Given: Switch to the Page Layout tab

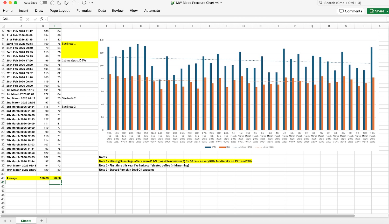Looking at the screenshot, I should [x=60, y=11].
